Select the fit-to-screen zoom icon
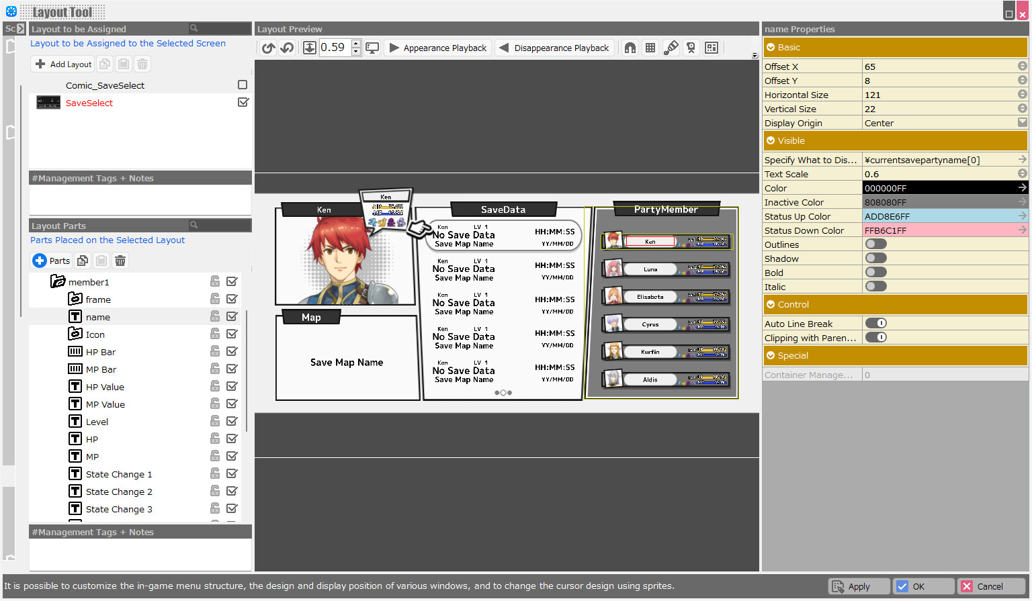The height and width of the screenshot is (601, 1032). pyautogui.click(x=310, y=47)
